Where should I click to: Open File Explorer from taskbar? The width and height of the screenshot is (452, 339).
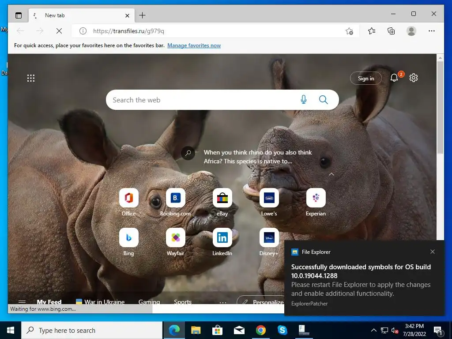(x=196, y=330)
